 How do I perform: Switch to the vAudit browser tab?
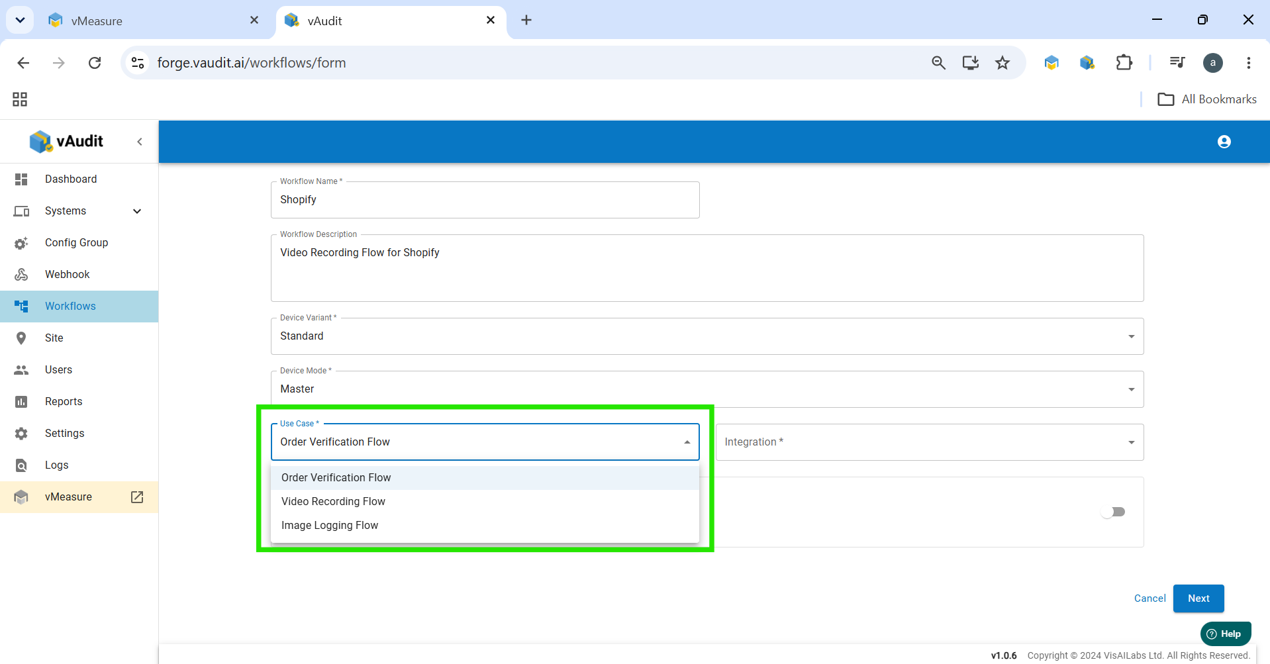click(391, 21)
